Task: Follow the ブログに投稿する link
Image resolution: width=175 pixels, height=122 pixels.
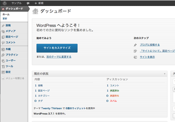Action: 150,45
